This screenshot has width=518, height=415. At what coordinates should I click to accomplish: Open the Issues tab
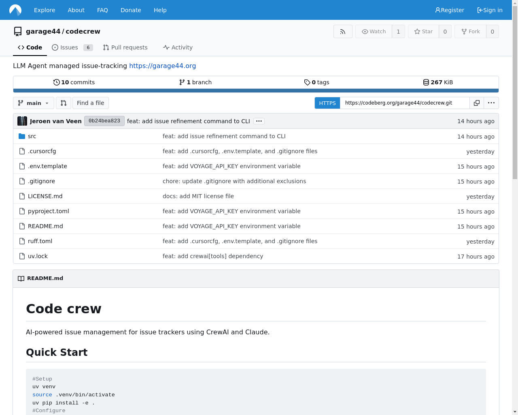tap(72, 47)
